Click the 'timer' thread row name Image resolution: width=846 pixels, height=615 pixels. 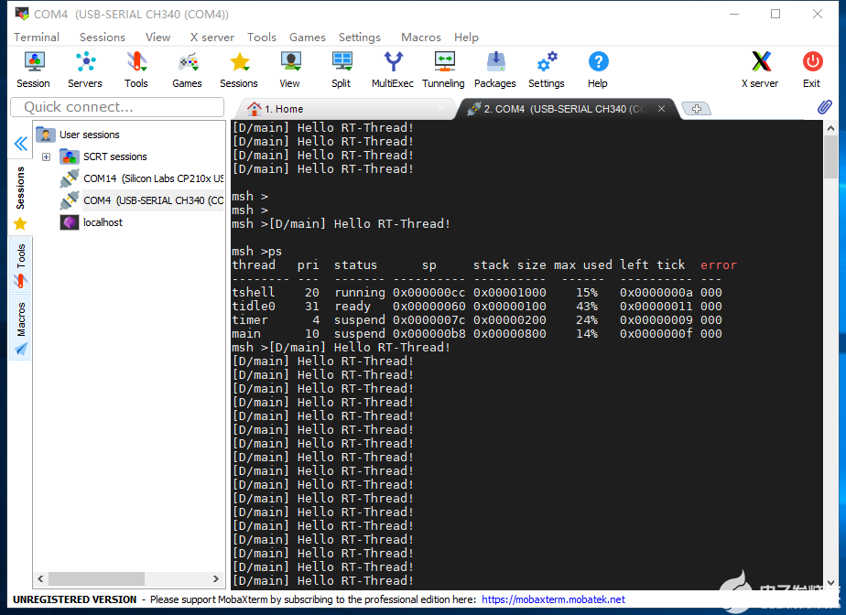pos(250,320)
